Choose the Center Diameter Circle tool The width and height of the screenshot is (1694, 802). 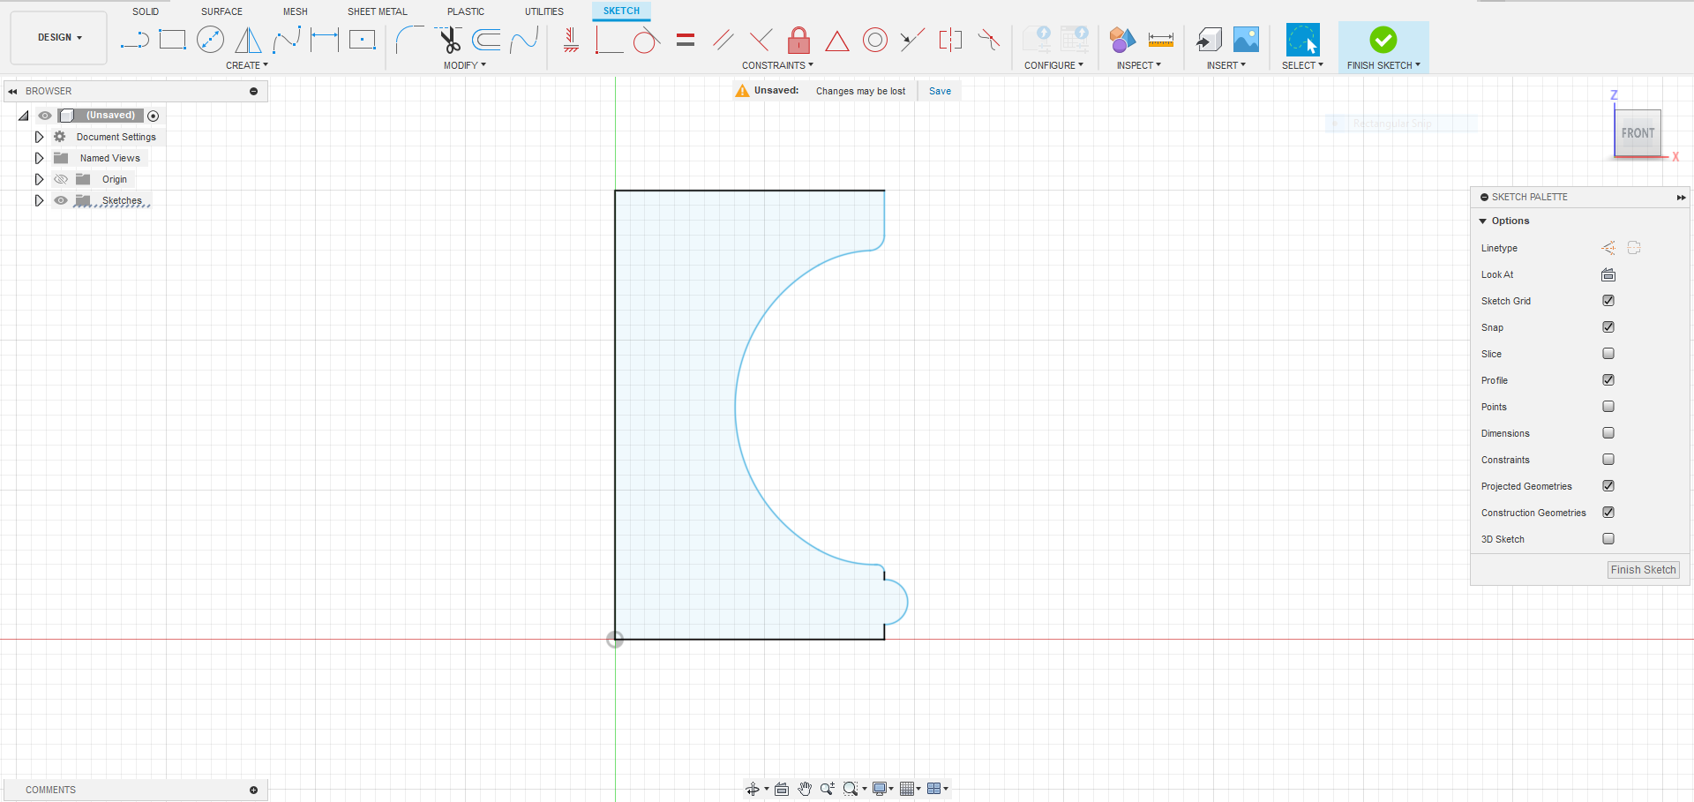[210, 40]
